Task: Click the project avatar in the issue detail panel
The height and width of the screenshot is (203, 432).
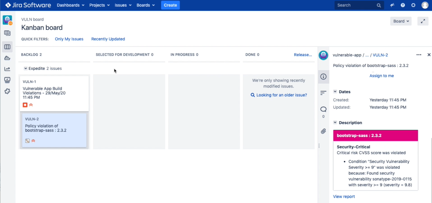Action: click(x=323, y=55)
